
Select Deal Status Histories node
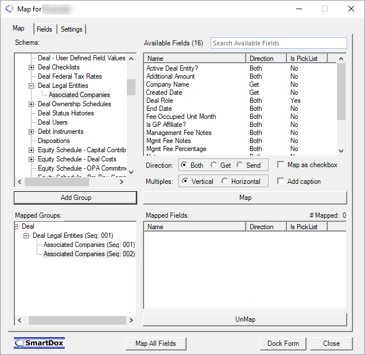66,113
